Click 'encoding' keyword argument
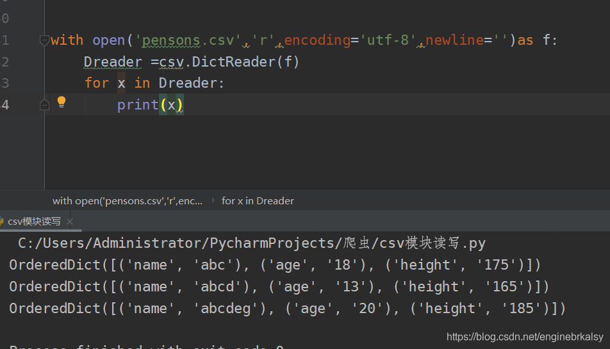This screenshot has height=349, width=610. click(x=317, y=40)
